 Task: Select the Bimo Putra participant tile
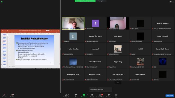(x=140, y=62)
